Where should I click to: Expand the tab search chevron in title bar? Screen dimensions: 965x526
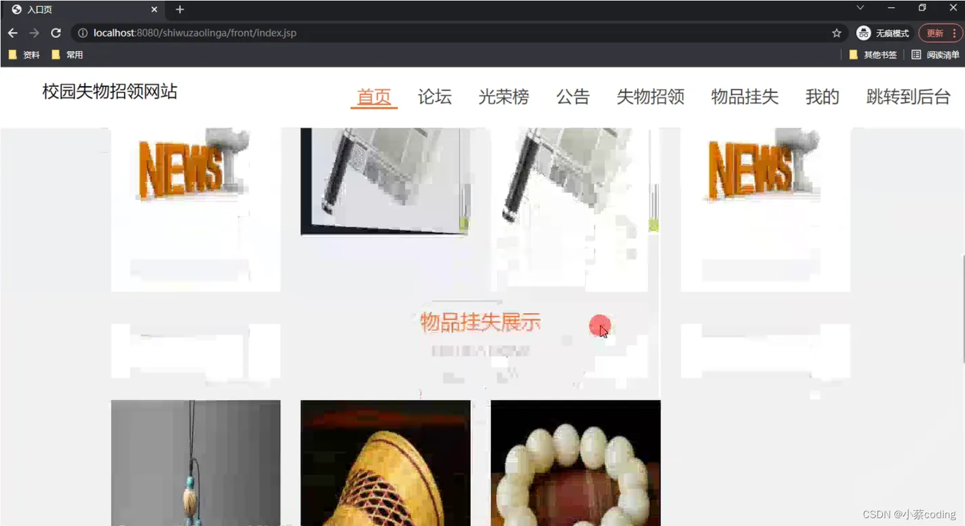pyautogui.click(x=860, y=8)
